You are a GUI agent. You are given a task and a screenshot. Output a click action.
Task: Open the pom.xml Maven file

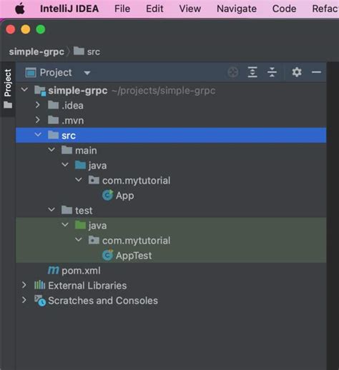[81, 271]
